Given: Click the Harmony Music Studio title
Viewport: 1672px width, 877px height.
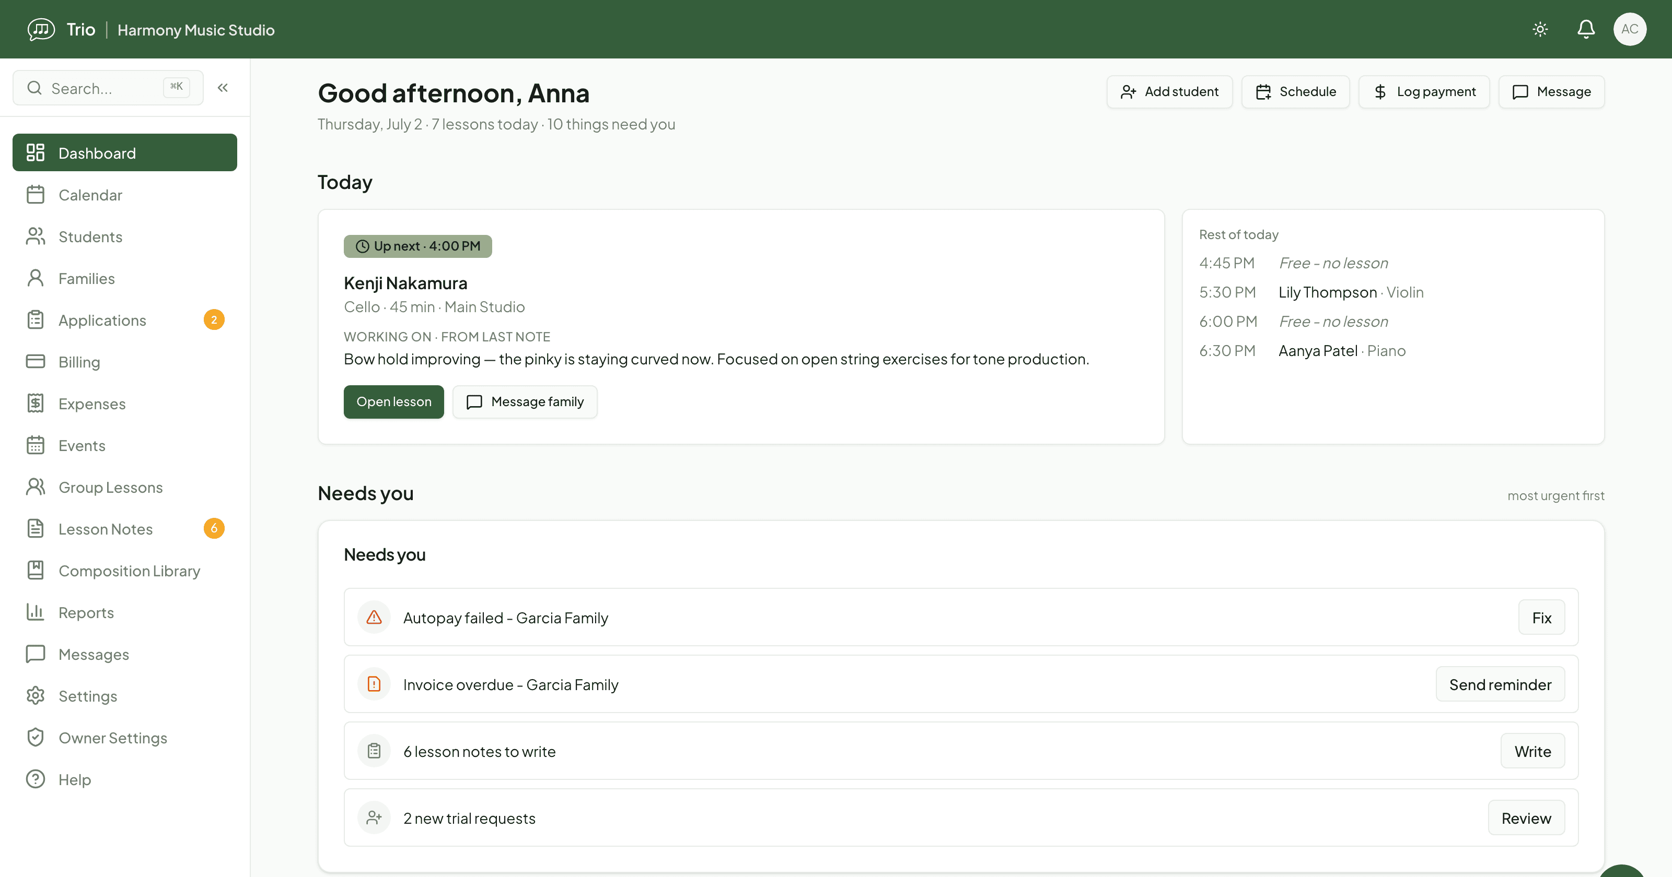Looking at the screenshot, I should 196,30.
